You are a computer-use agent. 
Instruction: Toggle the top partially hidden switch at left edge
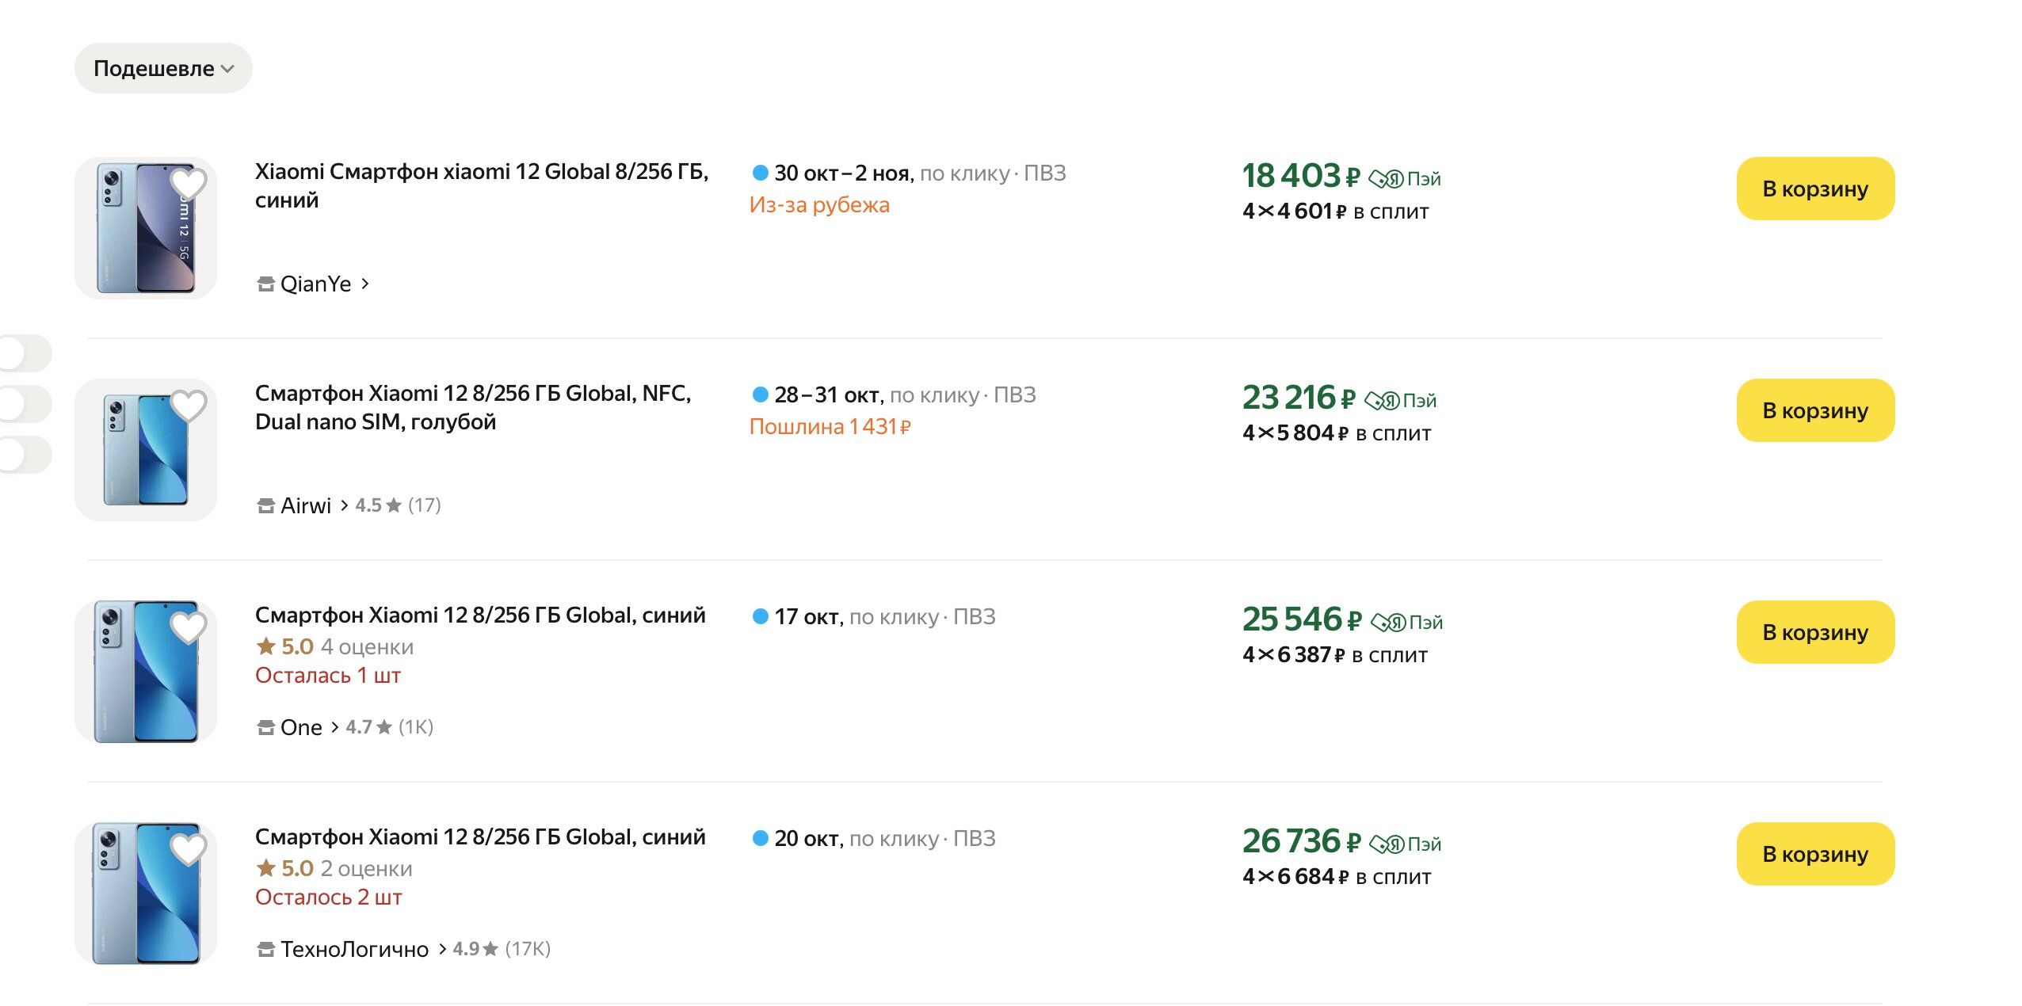click(24, 353)
